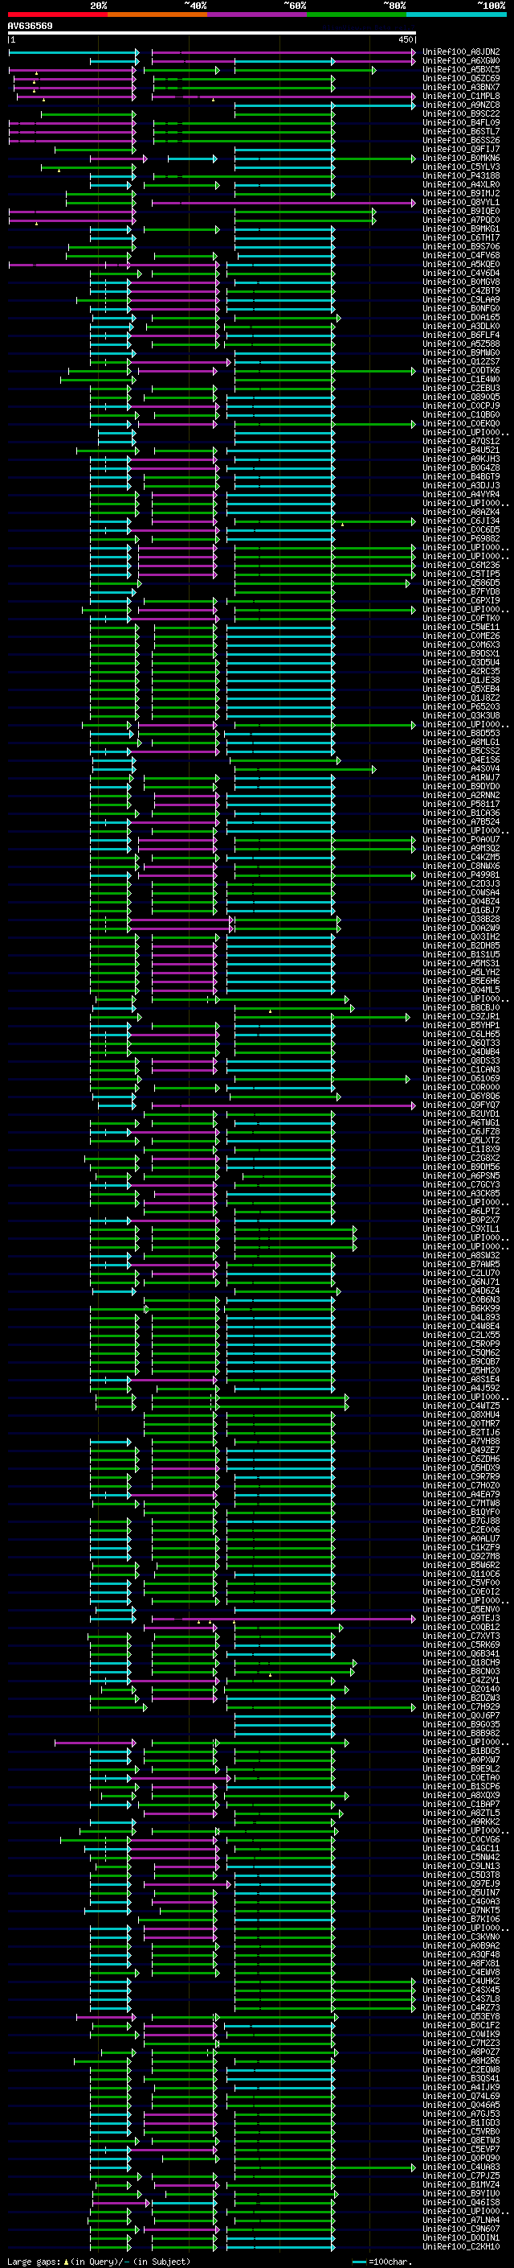Select the UniRef100_P69882 row label

pyautogui.click(x=461, y=539)
